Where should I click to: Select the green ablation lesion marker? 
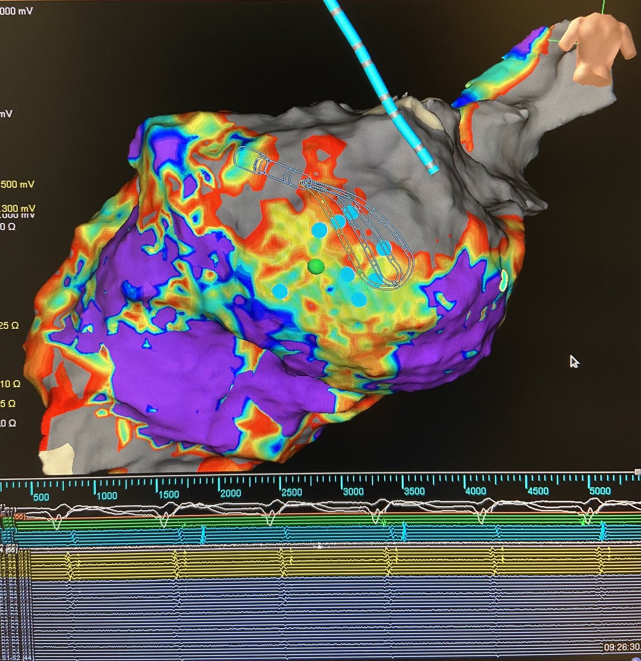[x=316, y=267]
